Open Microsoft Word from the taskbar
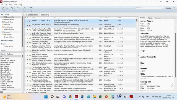The width and height of the screenshot is (177, 100). point(82,97)
